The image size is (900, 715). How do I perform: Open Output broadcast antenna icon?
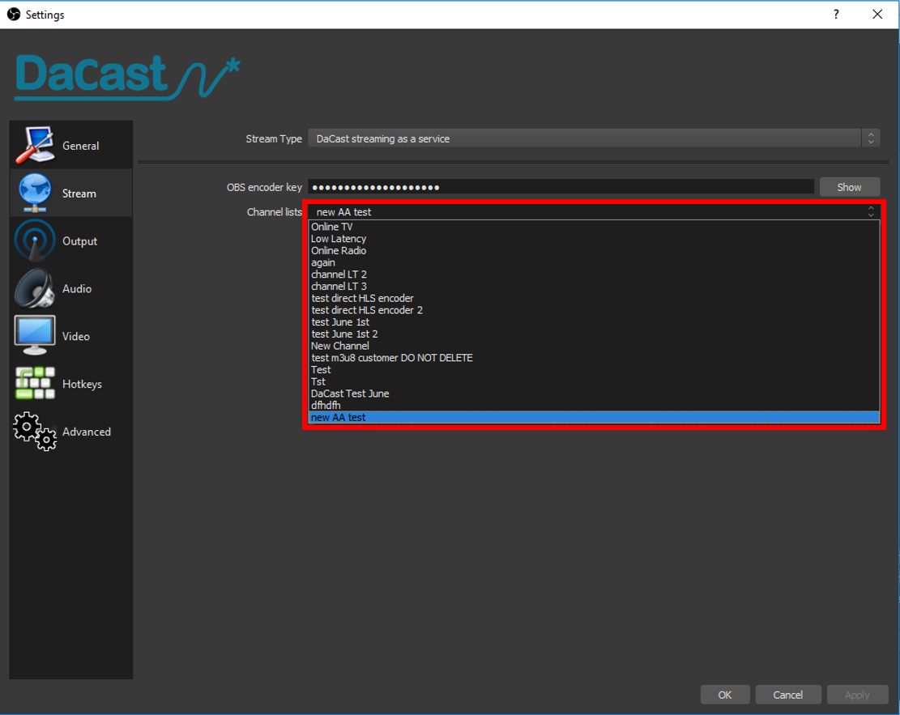(35, 240)
